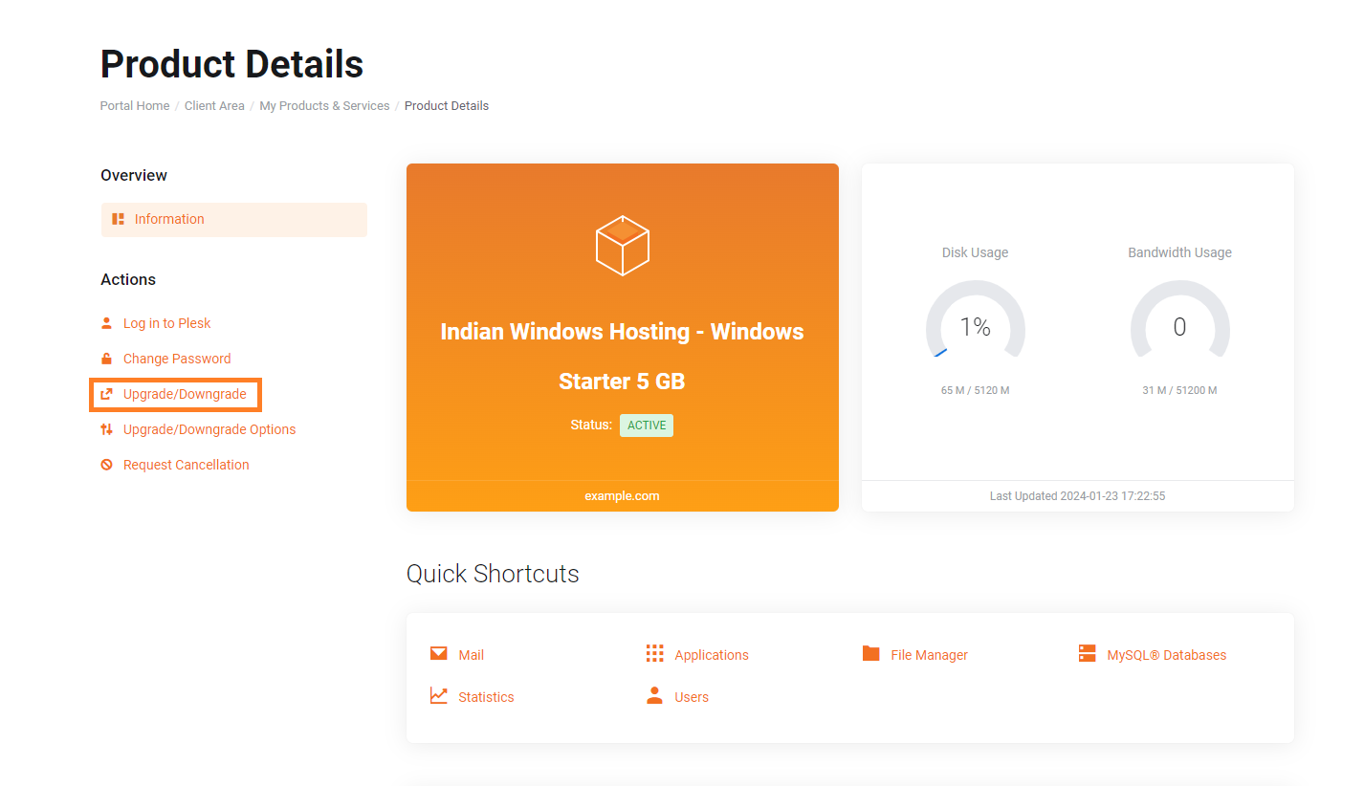Click the Overview section heading
The height and width of the screenshot is (786, 1364).
(134, 175)
